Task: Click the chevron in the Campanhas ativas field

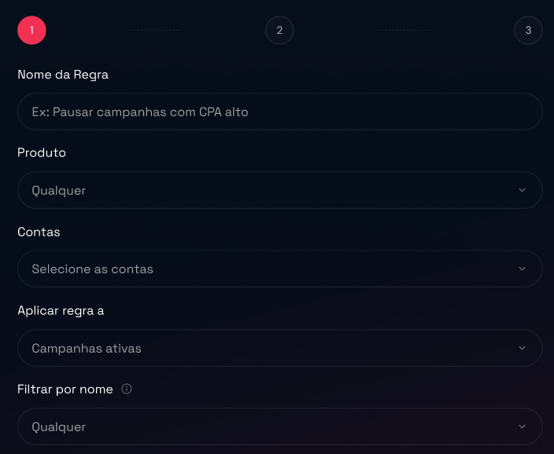Action: tap(523, 348)
